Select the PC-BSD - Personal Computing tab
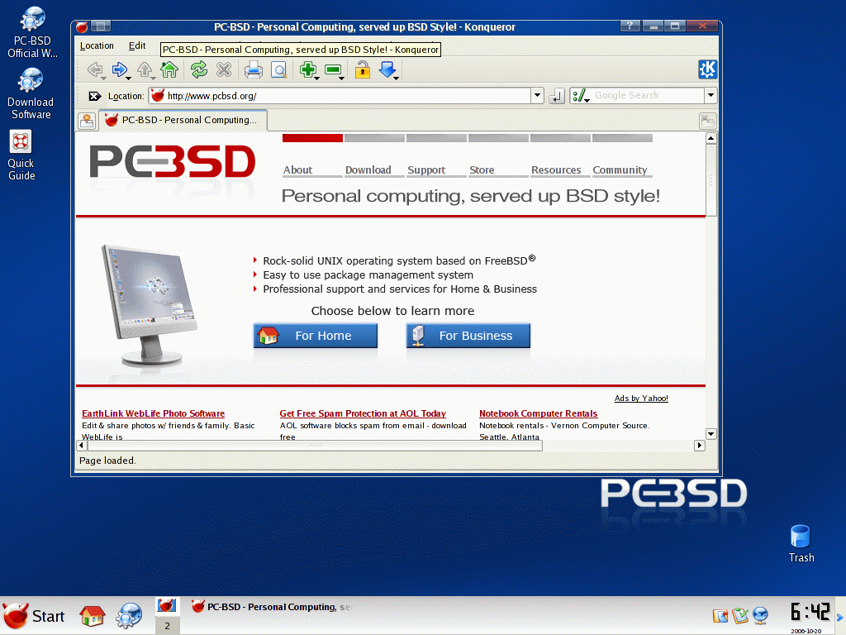Viewport: 846px width, 635px height. click(x=183, y=120)
